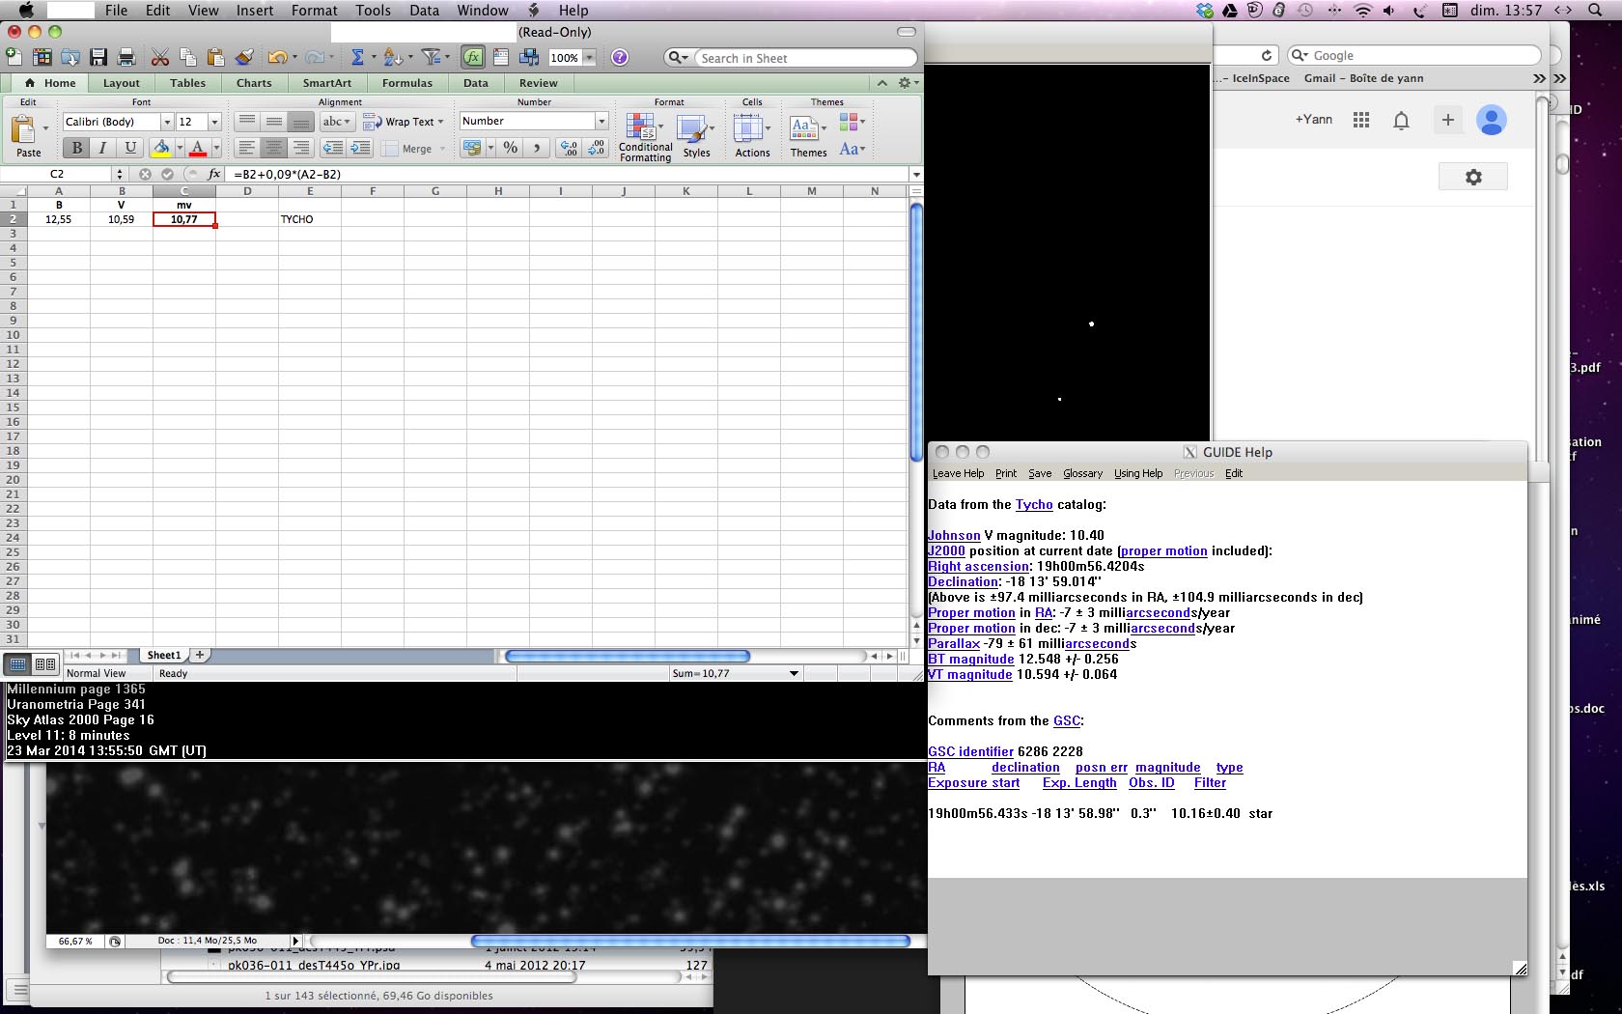Screen dimensions: 1622x1014
Task: Expand the zoom percentage dropdown
Action: pyautogui.click(x=589, y=58)
